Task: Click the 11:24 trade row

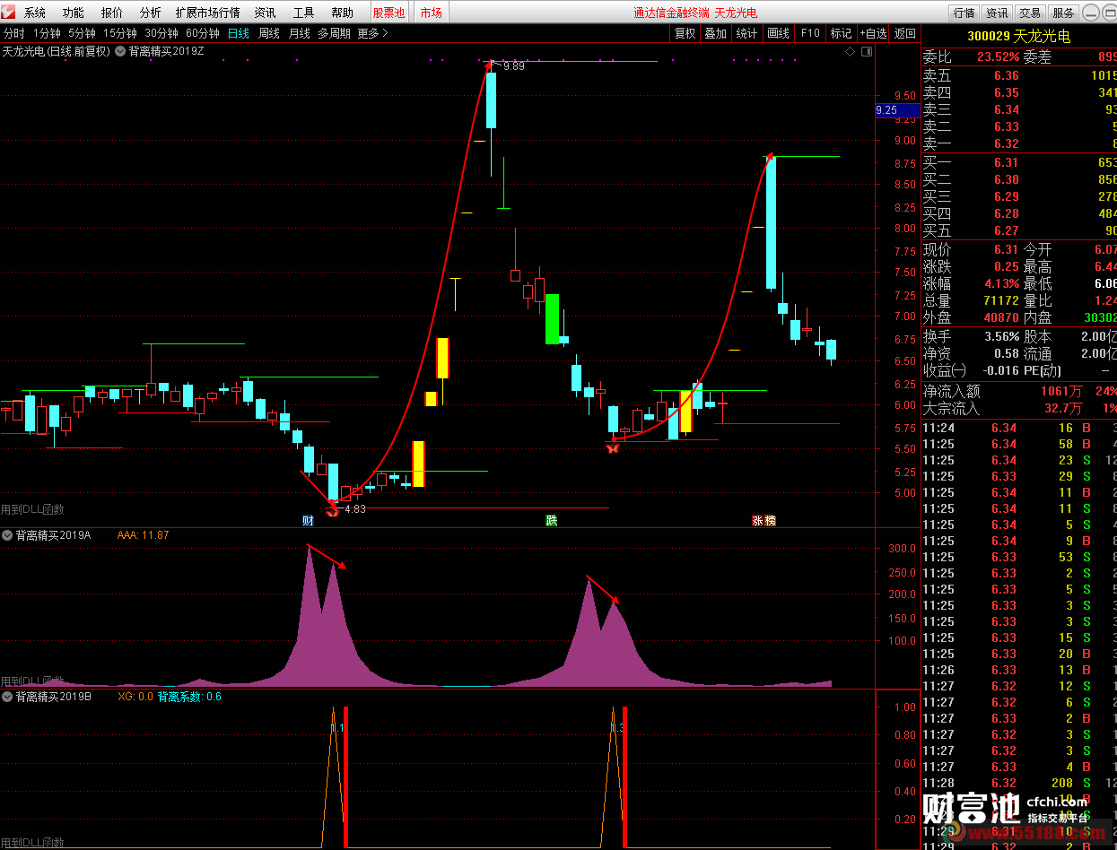Action: [1020, 428]
